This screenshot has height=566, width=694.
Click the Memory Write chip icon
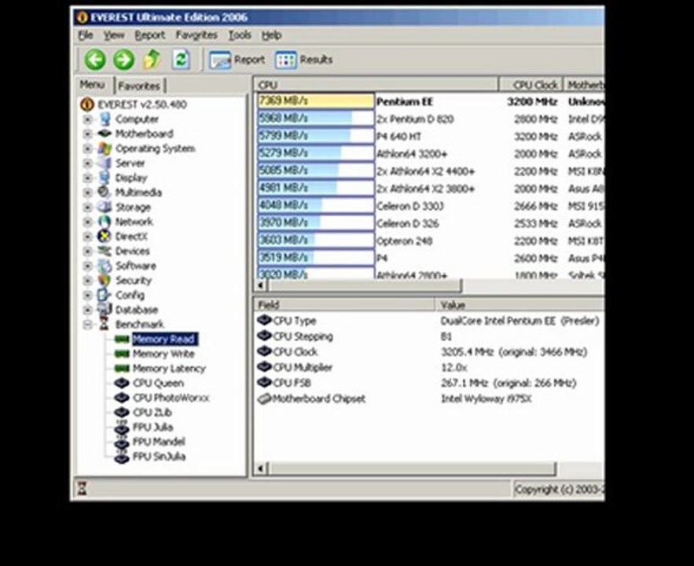tap(122, 354)
